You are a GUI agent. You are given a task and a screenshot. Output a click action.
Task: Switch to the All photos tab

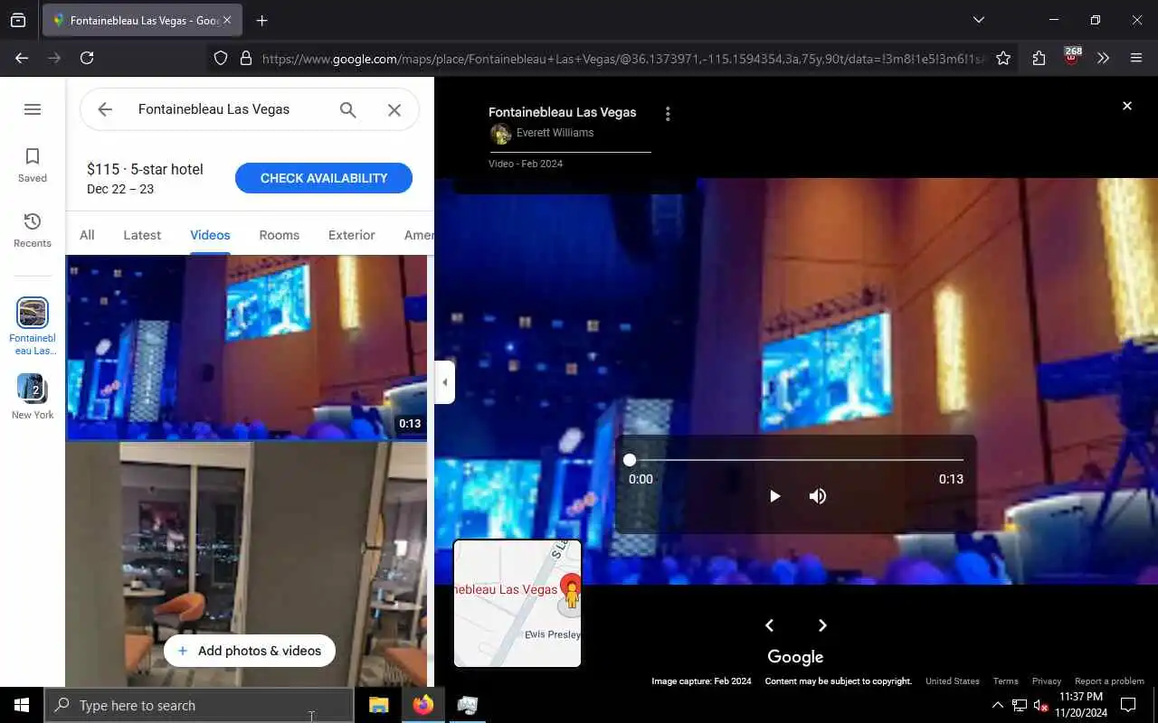[87, 235]
